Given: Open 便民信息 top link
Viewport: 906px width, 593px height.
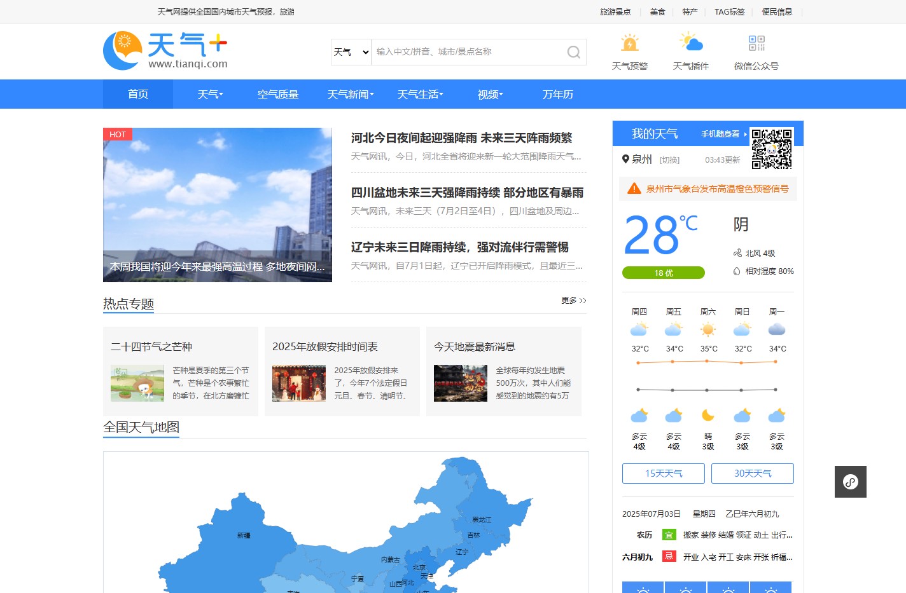Looking at the screenshot, I should pos(777,11).
